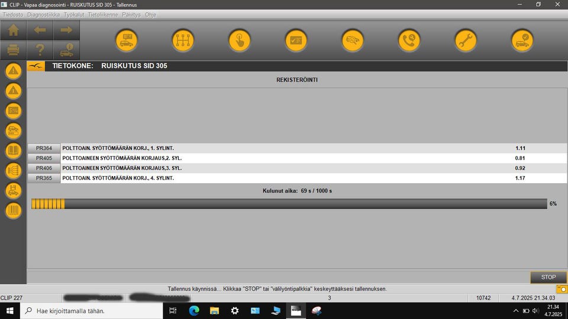
Task: Click the value 1.17
Action: tap(520, 178)
